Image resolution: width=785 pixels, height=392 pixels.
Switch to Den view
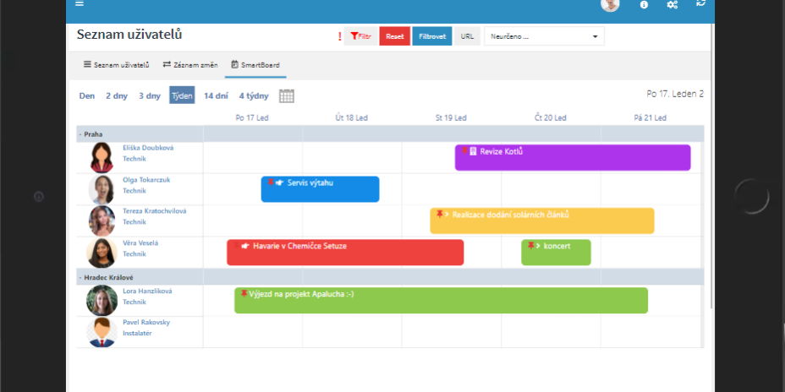point(86,95)
